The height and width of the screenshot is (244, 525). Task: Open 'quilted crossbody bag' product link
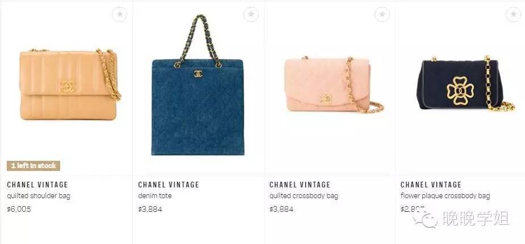point(304,196)
